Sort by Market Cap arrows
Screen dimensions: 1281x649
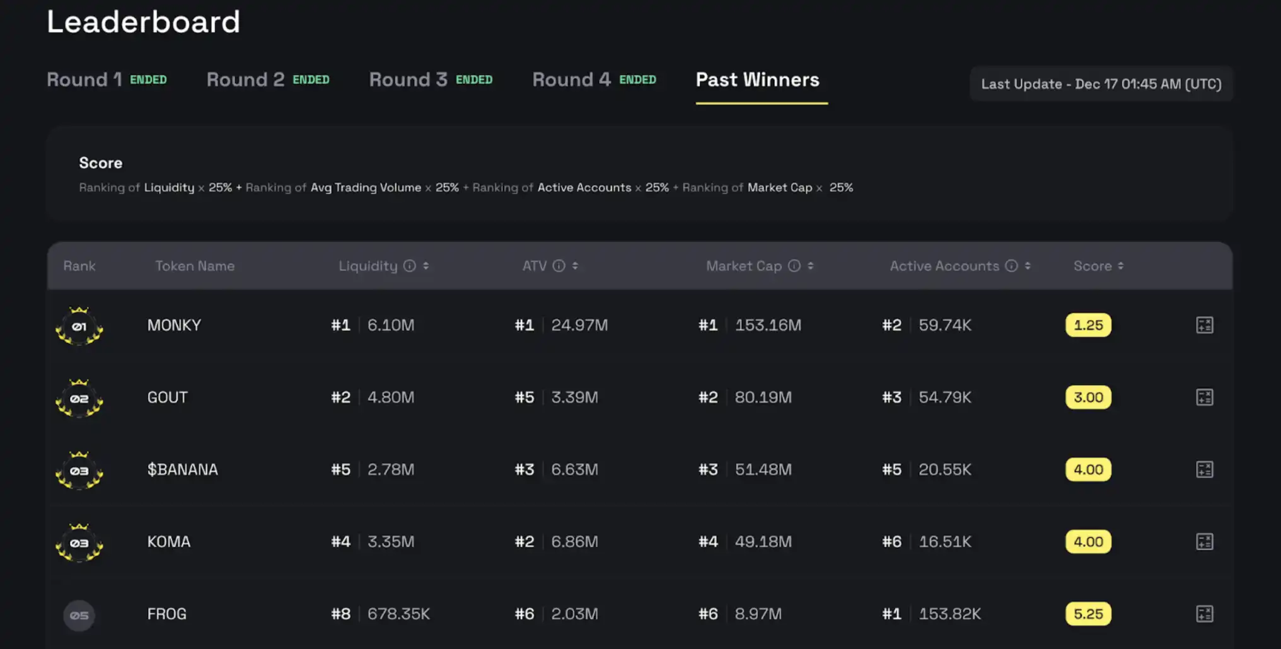coord(811,266)
